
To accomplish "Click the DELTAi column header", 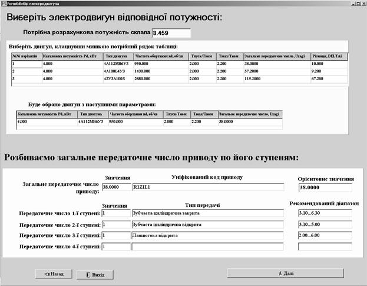I will 329,57.
